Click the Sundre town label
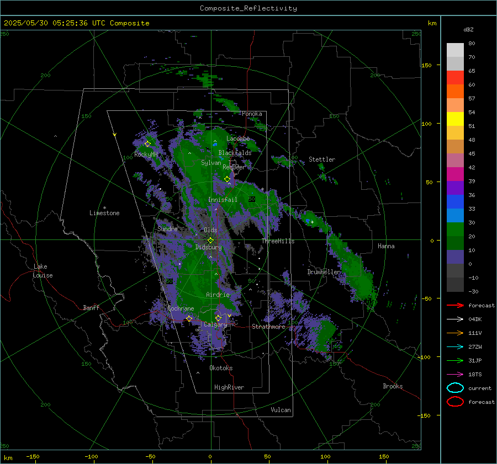Screen dimensions: 497x464 167,228
